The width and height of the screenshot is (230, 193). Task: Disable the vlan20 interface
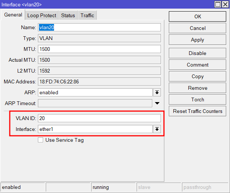tap(197, 53)
